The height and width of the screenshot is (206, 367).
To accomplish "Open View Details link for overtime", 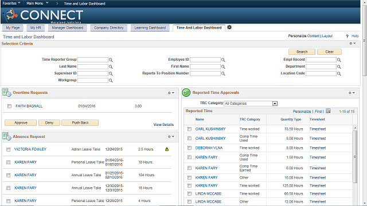I will click(163, 125).
